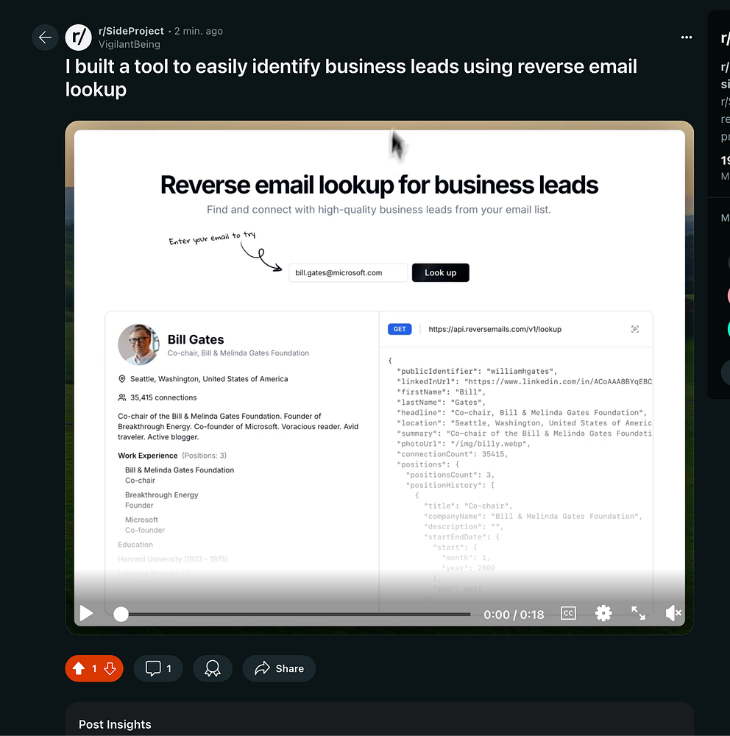Open the r/SideProject community avatar

tap(79, 37)
